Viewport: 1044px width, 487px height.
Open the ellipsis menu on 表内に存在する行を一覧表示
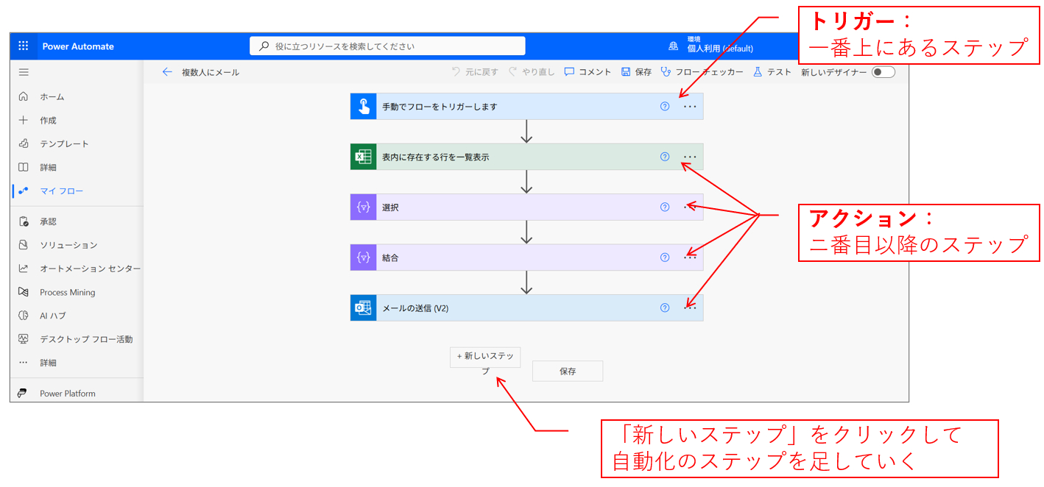(689, 157)
